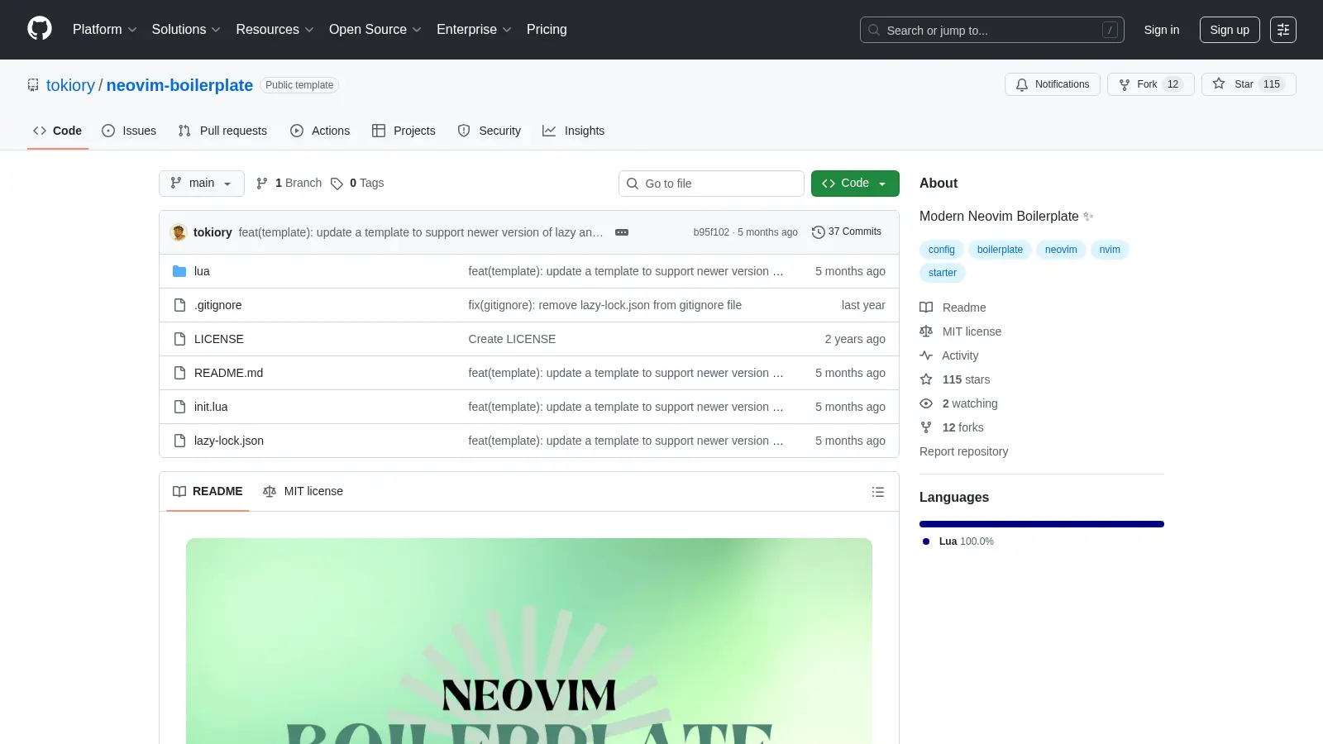Open the main branch selector dropdown
Image resolution: width=1323 pixels, height=744 pixels.
click(x=202, y=184)
